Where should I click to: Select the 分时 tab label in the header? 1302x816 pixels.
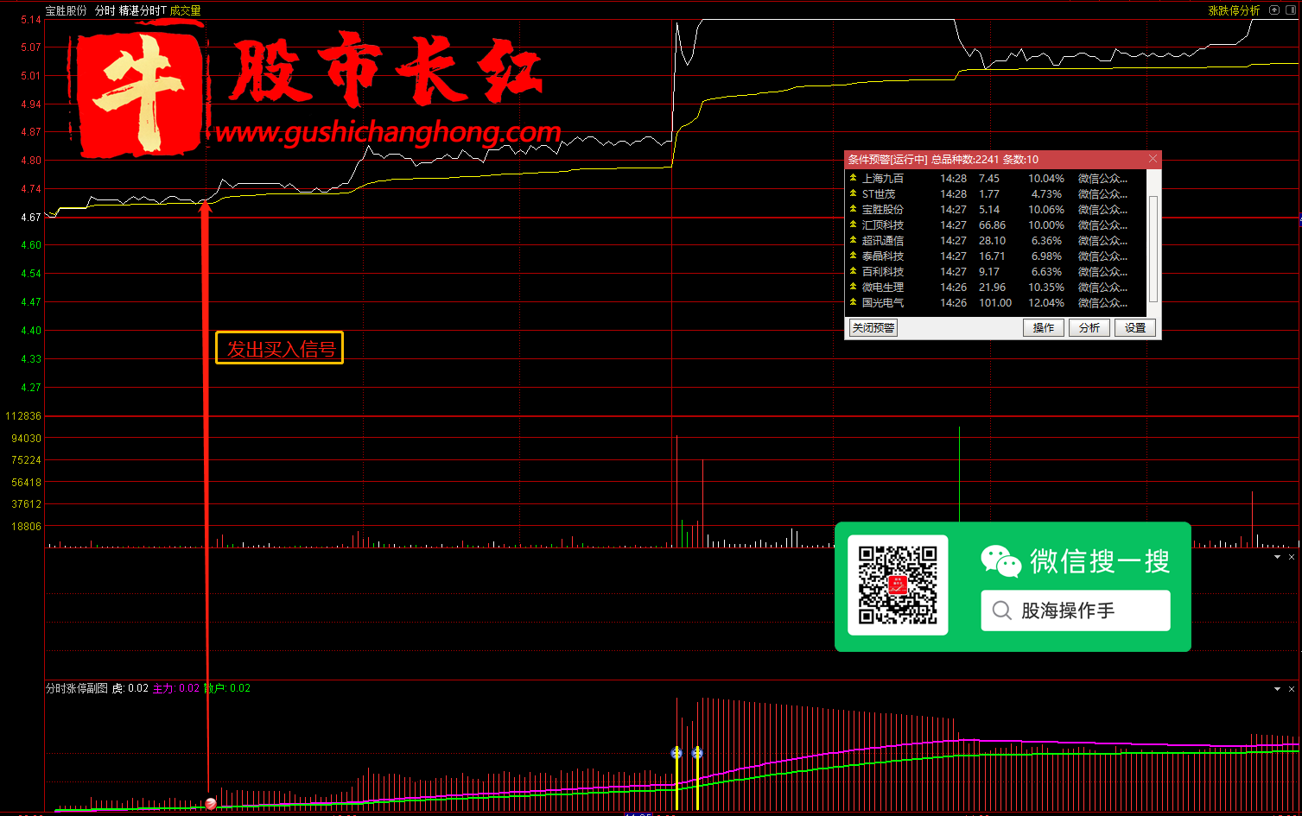coord(105,10)
